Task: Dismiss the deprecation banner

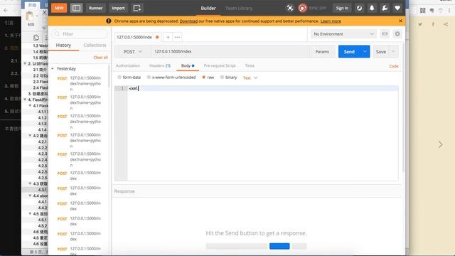Action: (x=400, y=21)
